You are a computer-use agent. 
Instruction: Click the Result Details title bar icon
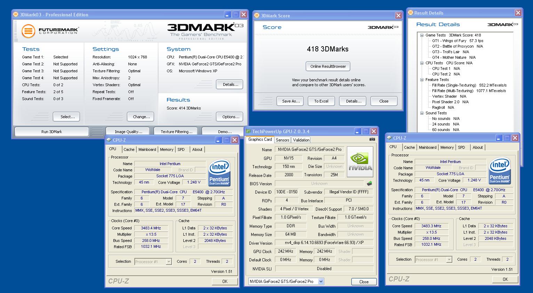coord(410,13)
